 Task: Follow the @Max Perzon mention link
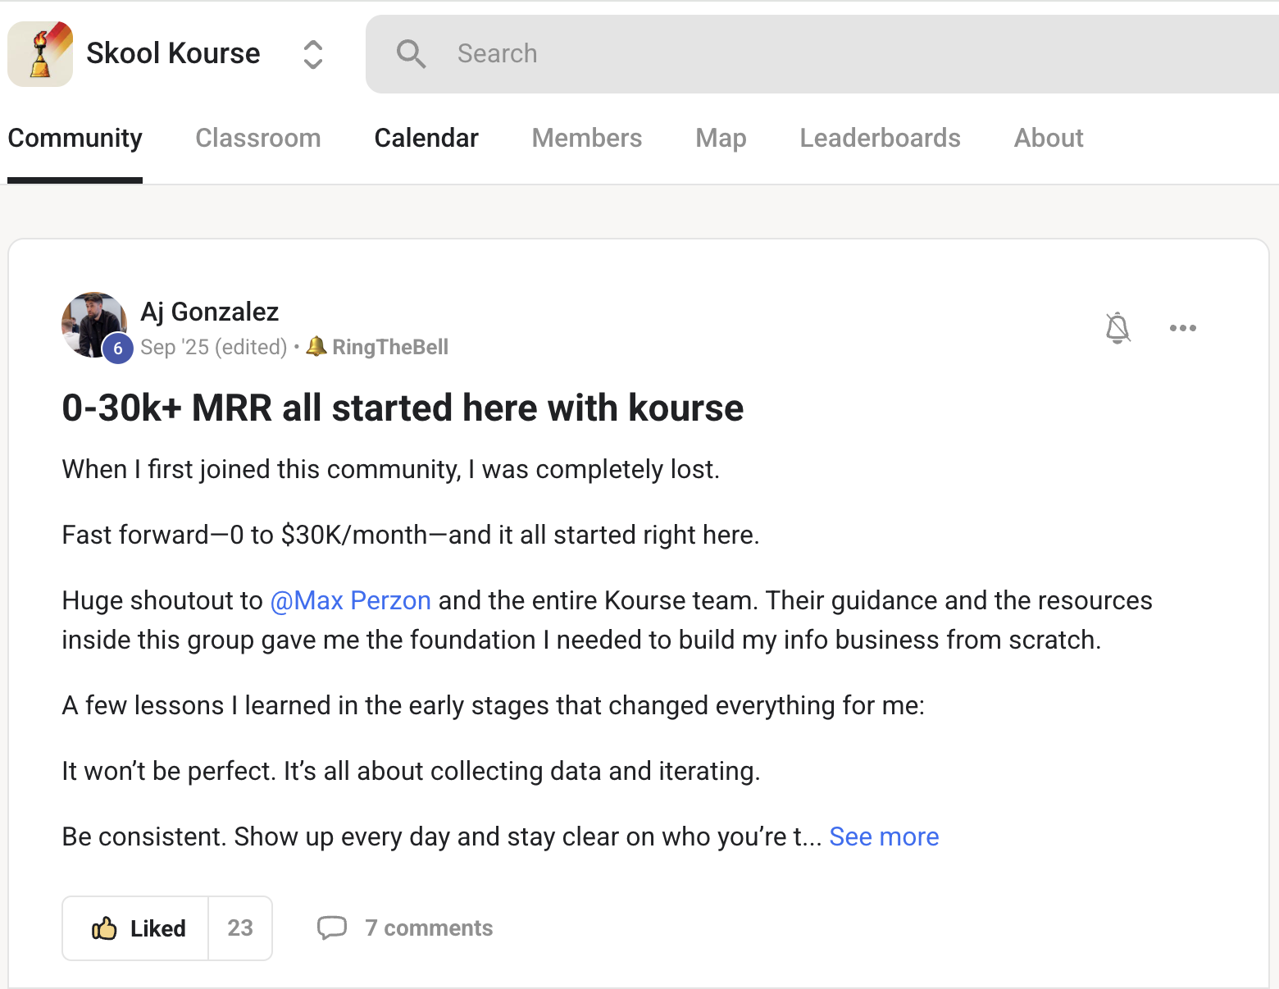coord(351,600)
